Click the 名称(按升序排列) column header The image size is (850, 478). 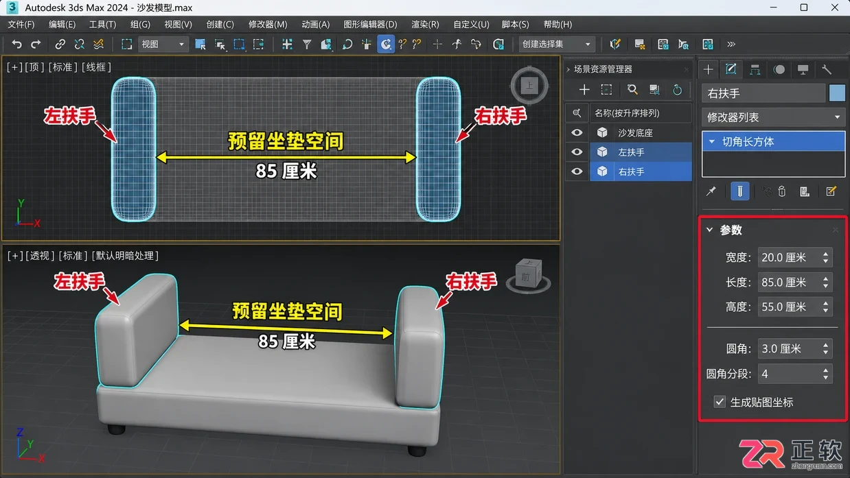click(641, 112)
